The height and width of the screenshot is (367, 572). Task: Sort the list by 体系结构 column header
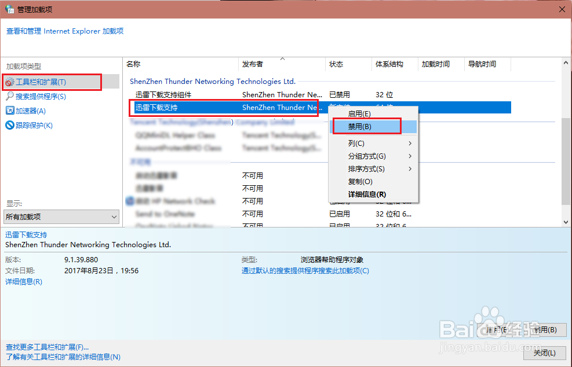pos(394,64)
